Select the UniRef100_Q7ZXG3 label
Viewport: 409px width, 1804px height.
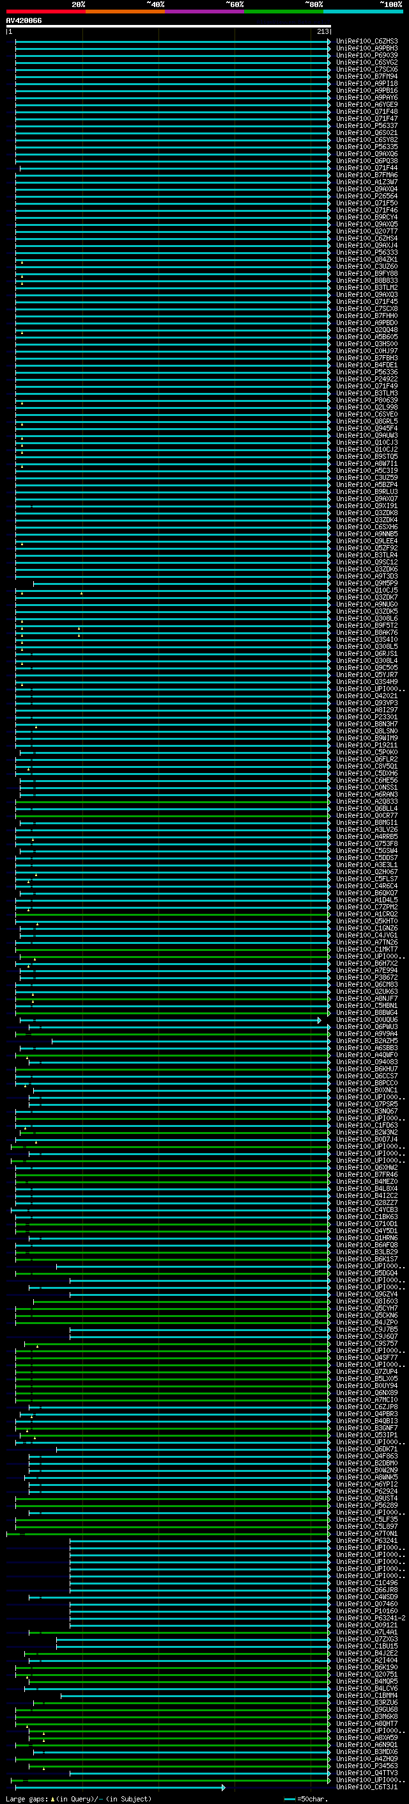pyautogui.click(x=367, y=1639)
